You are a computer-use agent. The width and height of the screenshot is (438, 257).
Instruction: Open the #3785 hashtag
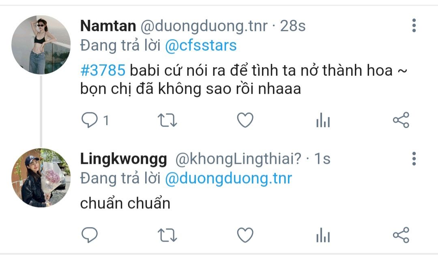(x=103, y=71)
